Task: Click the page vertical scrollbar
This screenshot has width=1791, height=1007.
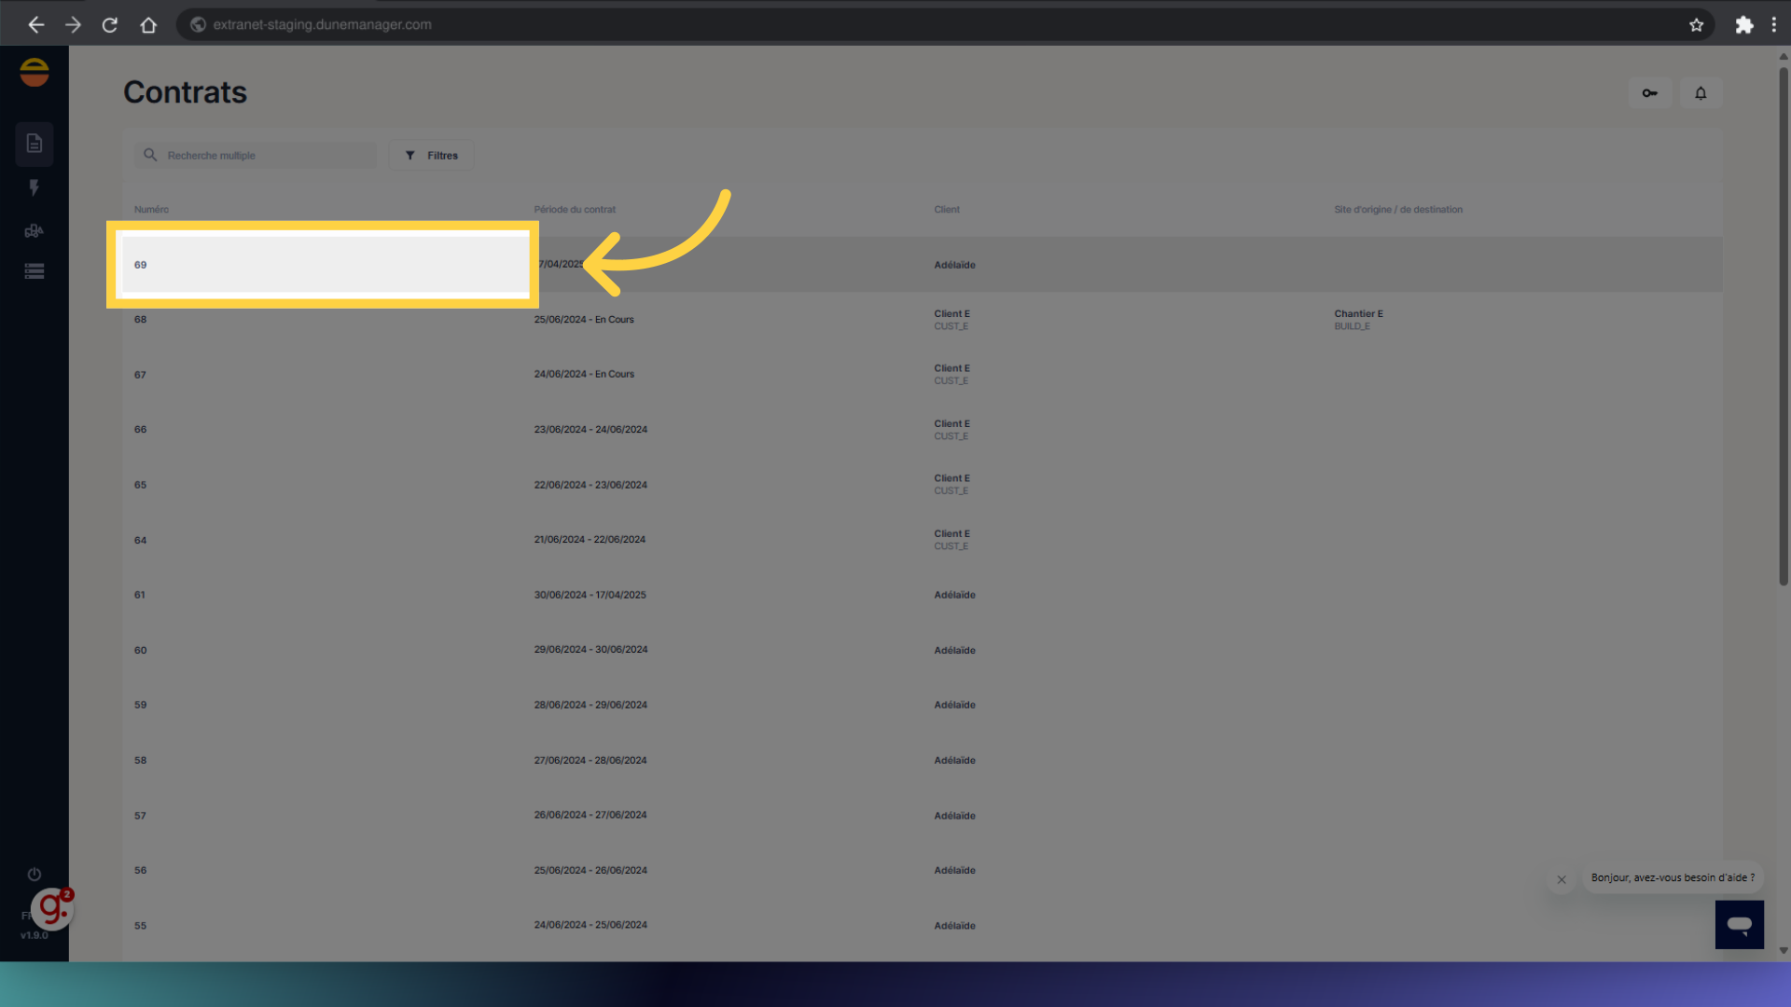Action: click(x=1783, y=326)
